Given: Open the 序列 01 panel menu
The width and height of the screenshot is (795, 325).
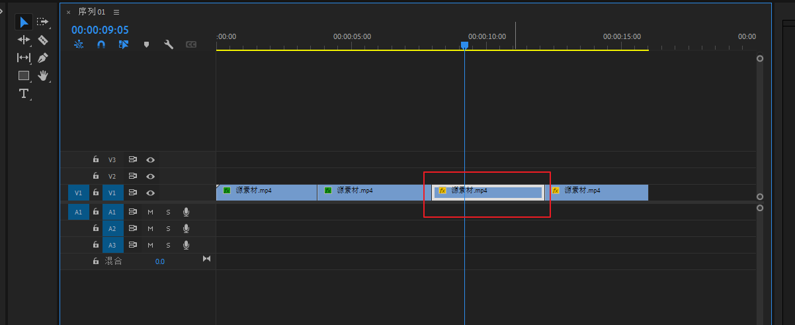Looking at the screenshot, I should point(116,12).
